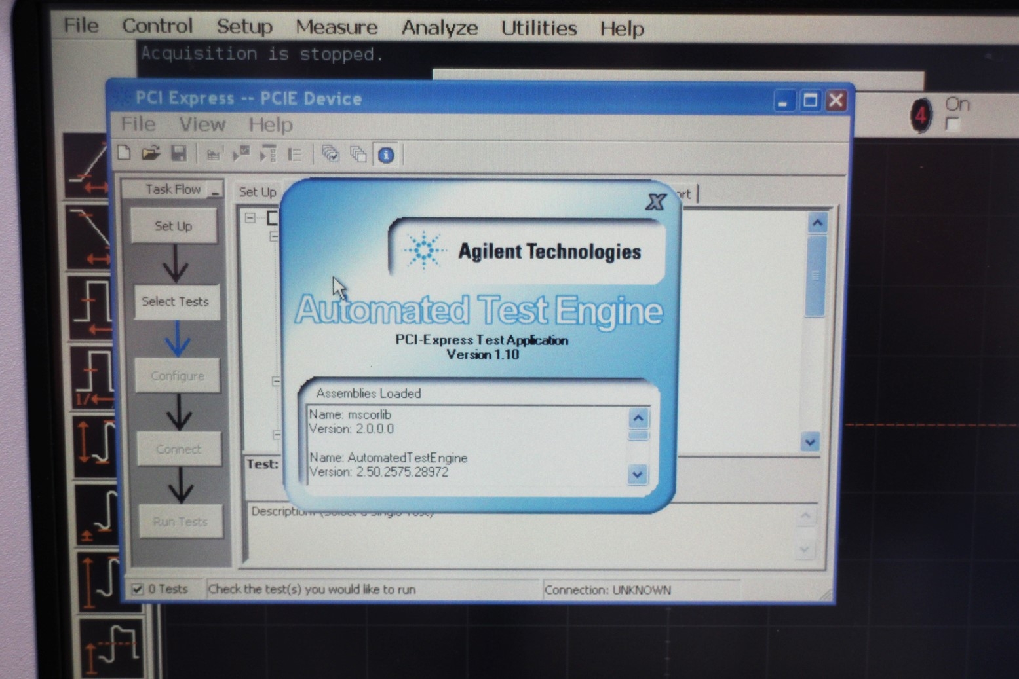Click the test pane scroll-up arrow
This screenshot has height=679, width=1019.
(817, 223)
